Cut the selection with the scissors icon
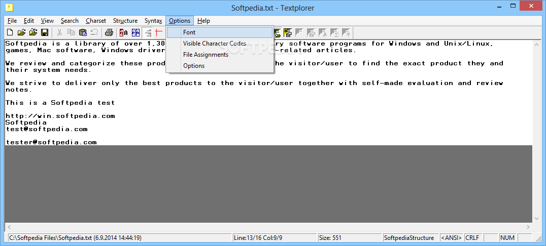 59,33
